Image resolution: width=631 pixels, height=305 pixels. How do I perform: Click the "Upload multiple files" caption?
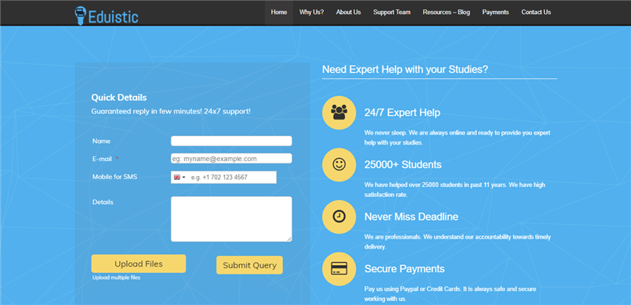point(116,278)
